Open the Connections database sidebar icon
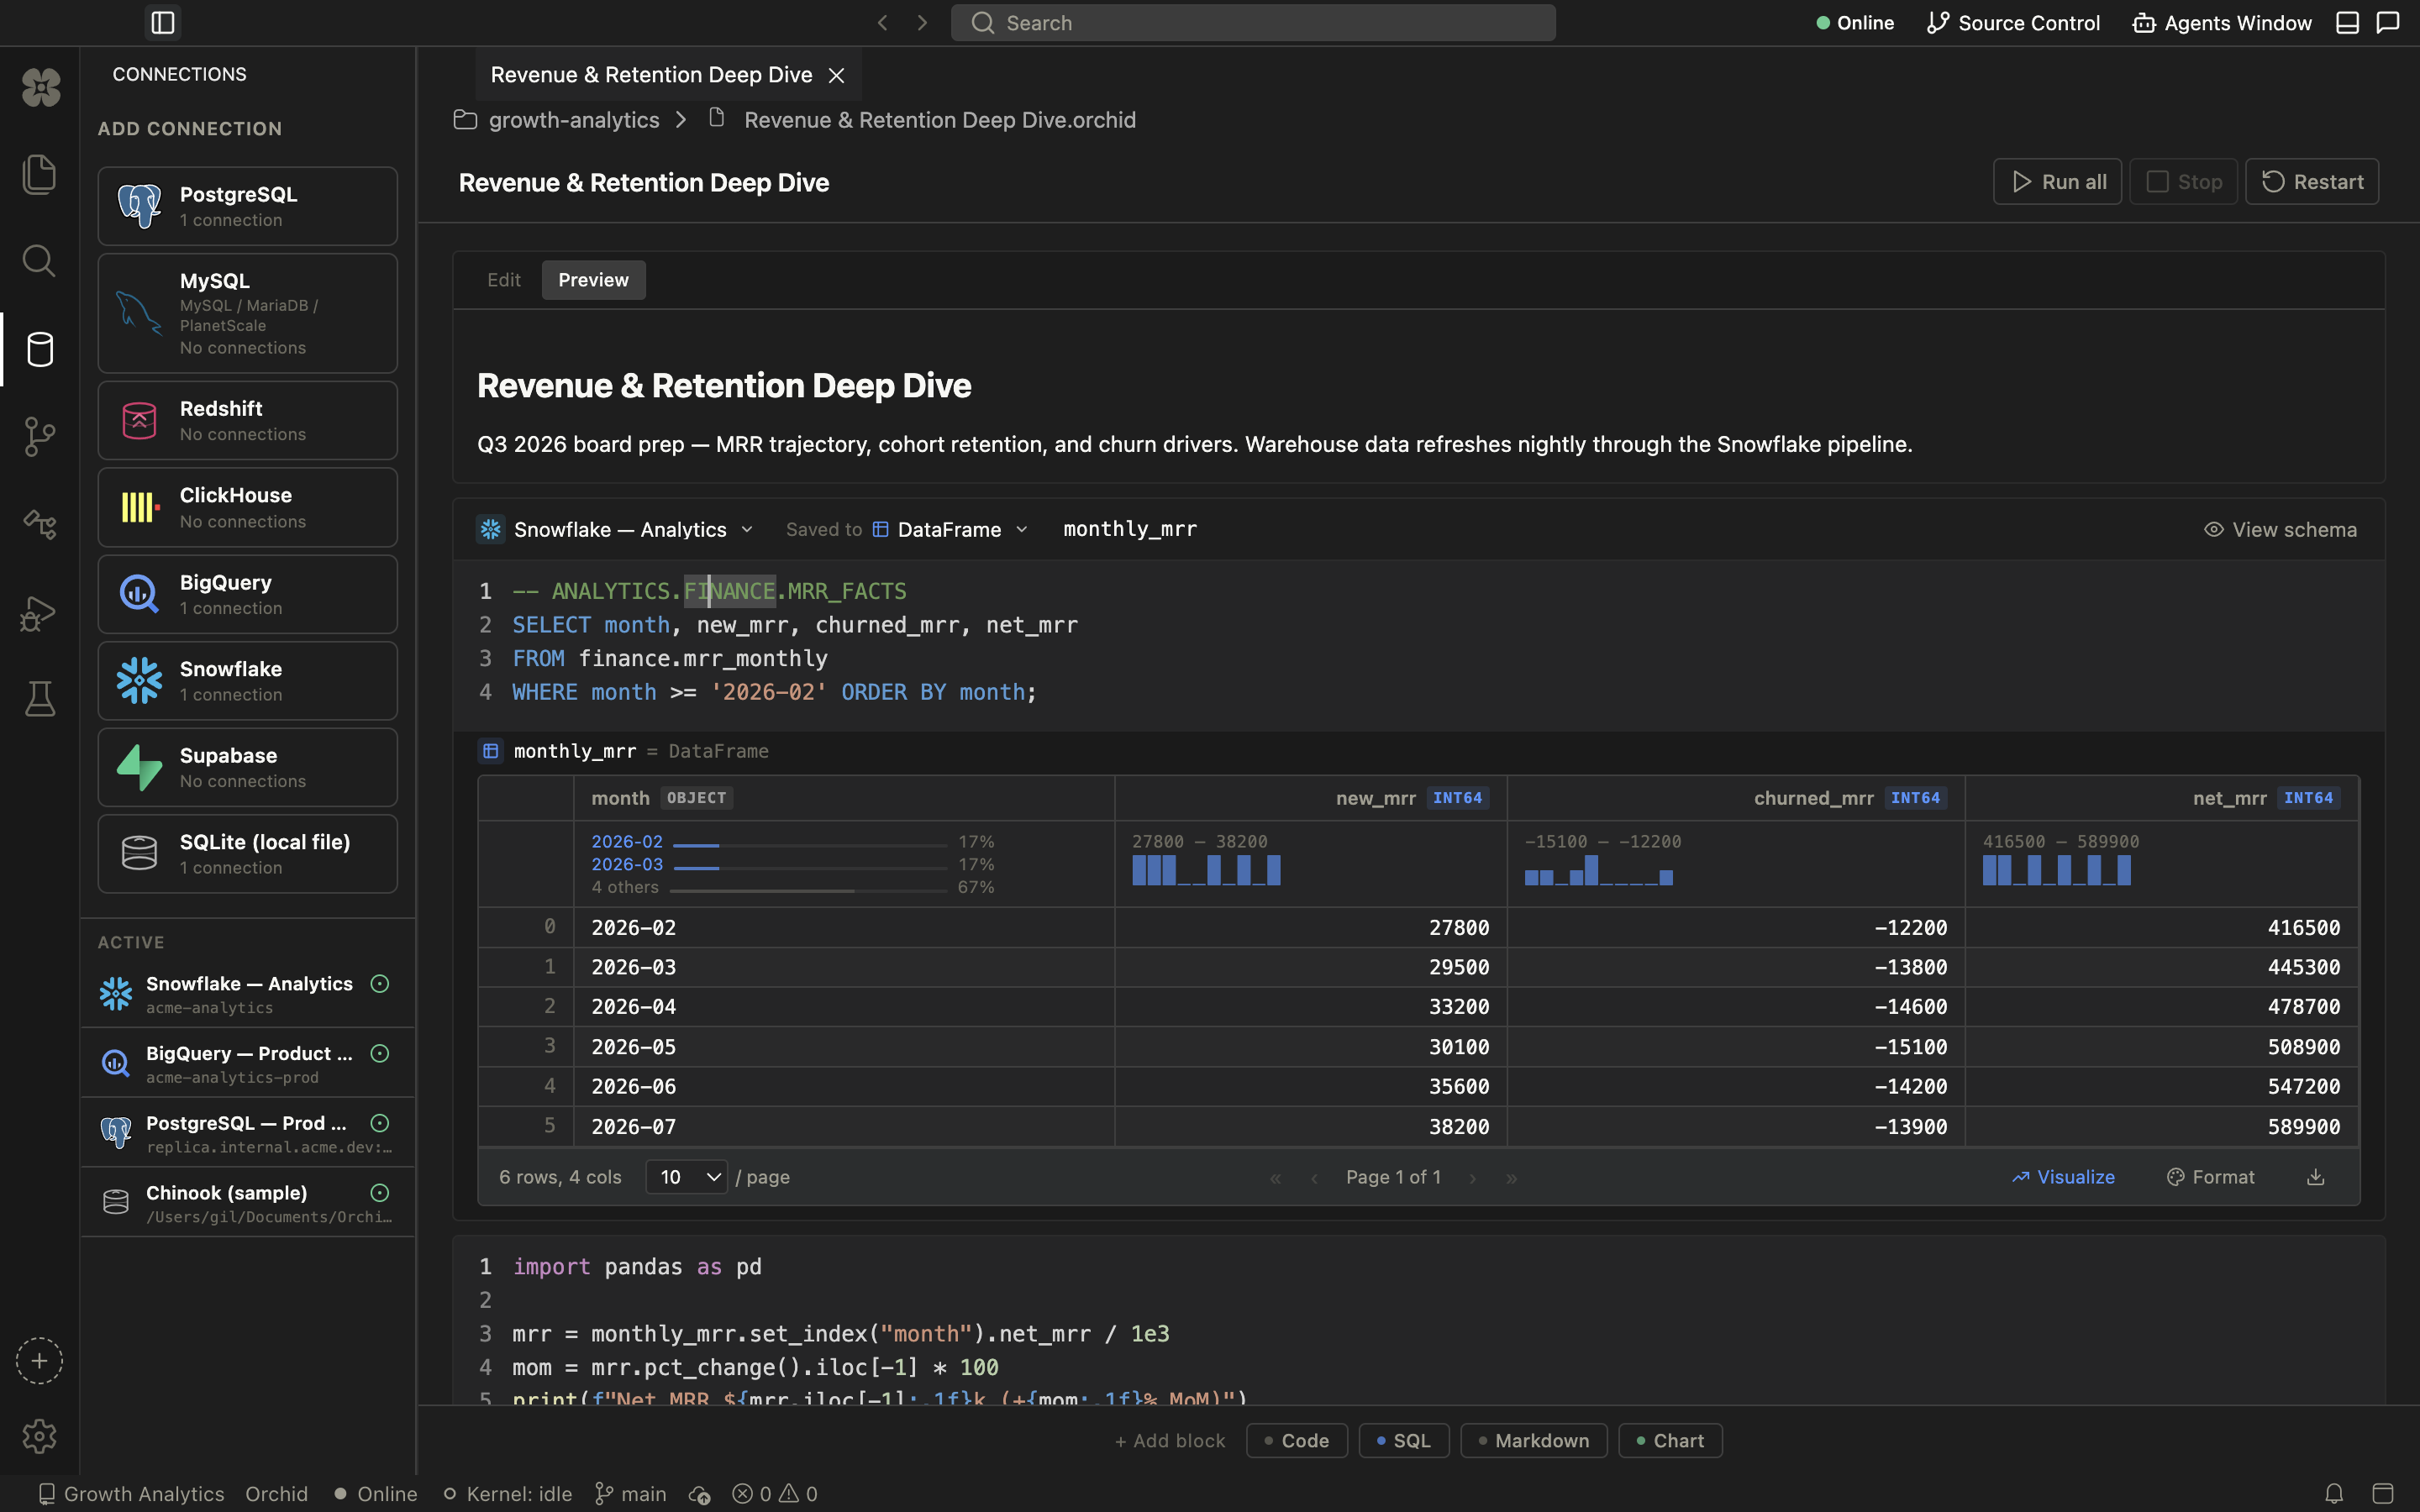The image size is (2420, 1512). click(39, 349)
